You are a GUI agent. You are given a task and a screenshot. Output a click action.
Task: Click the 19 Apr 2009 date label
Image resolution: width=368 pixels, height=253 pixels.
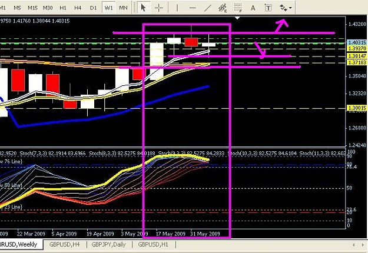point(100,234)
